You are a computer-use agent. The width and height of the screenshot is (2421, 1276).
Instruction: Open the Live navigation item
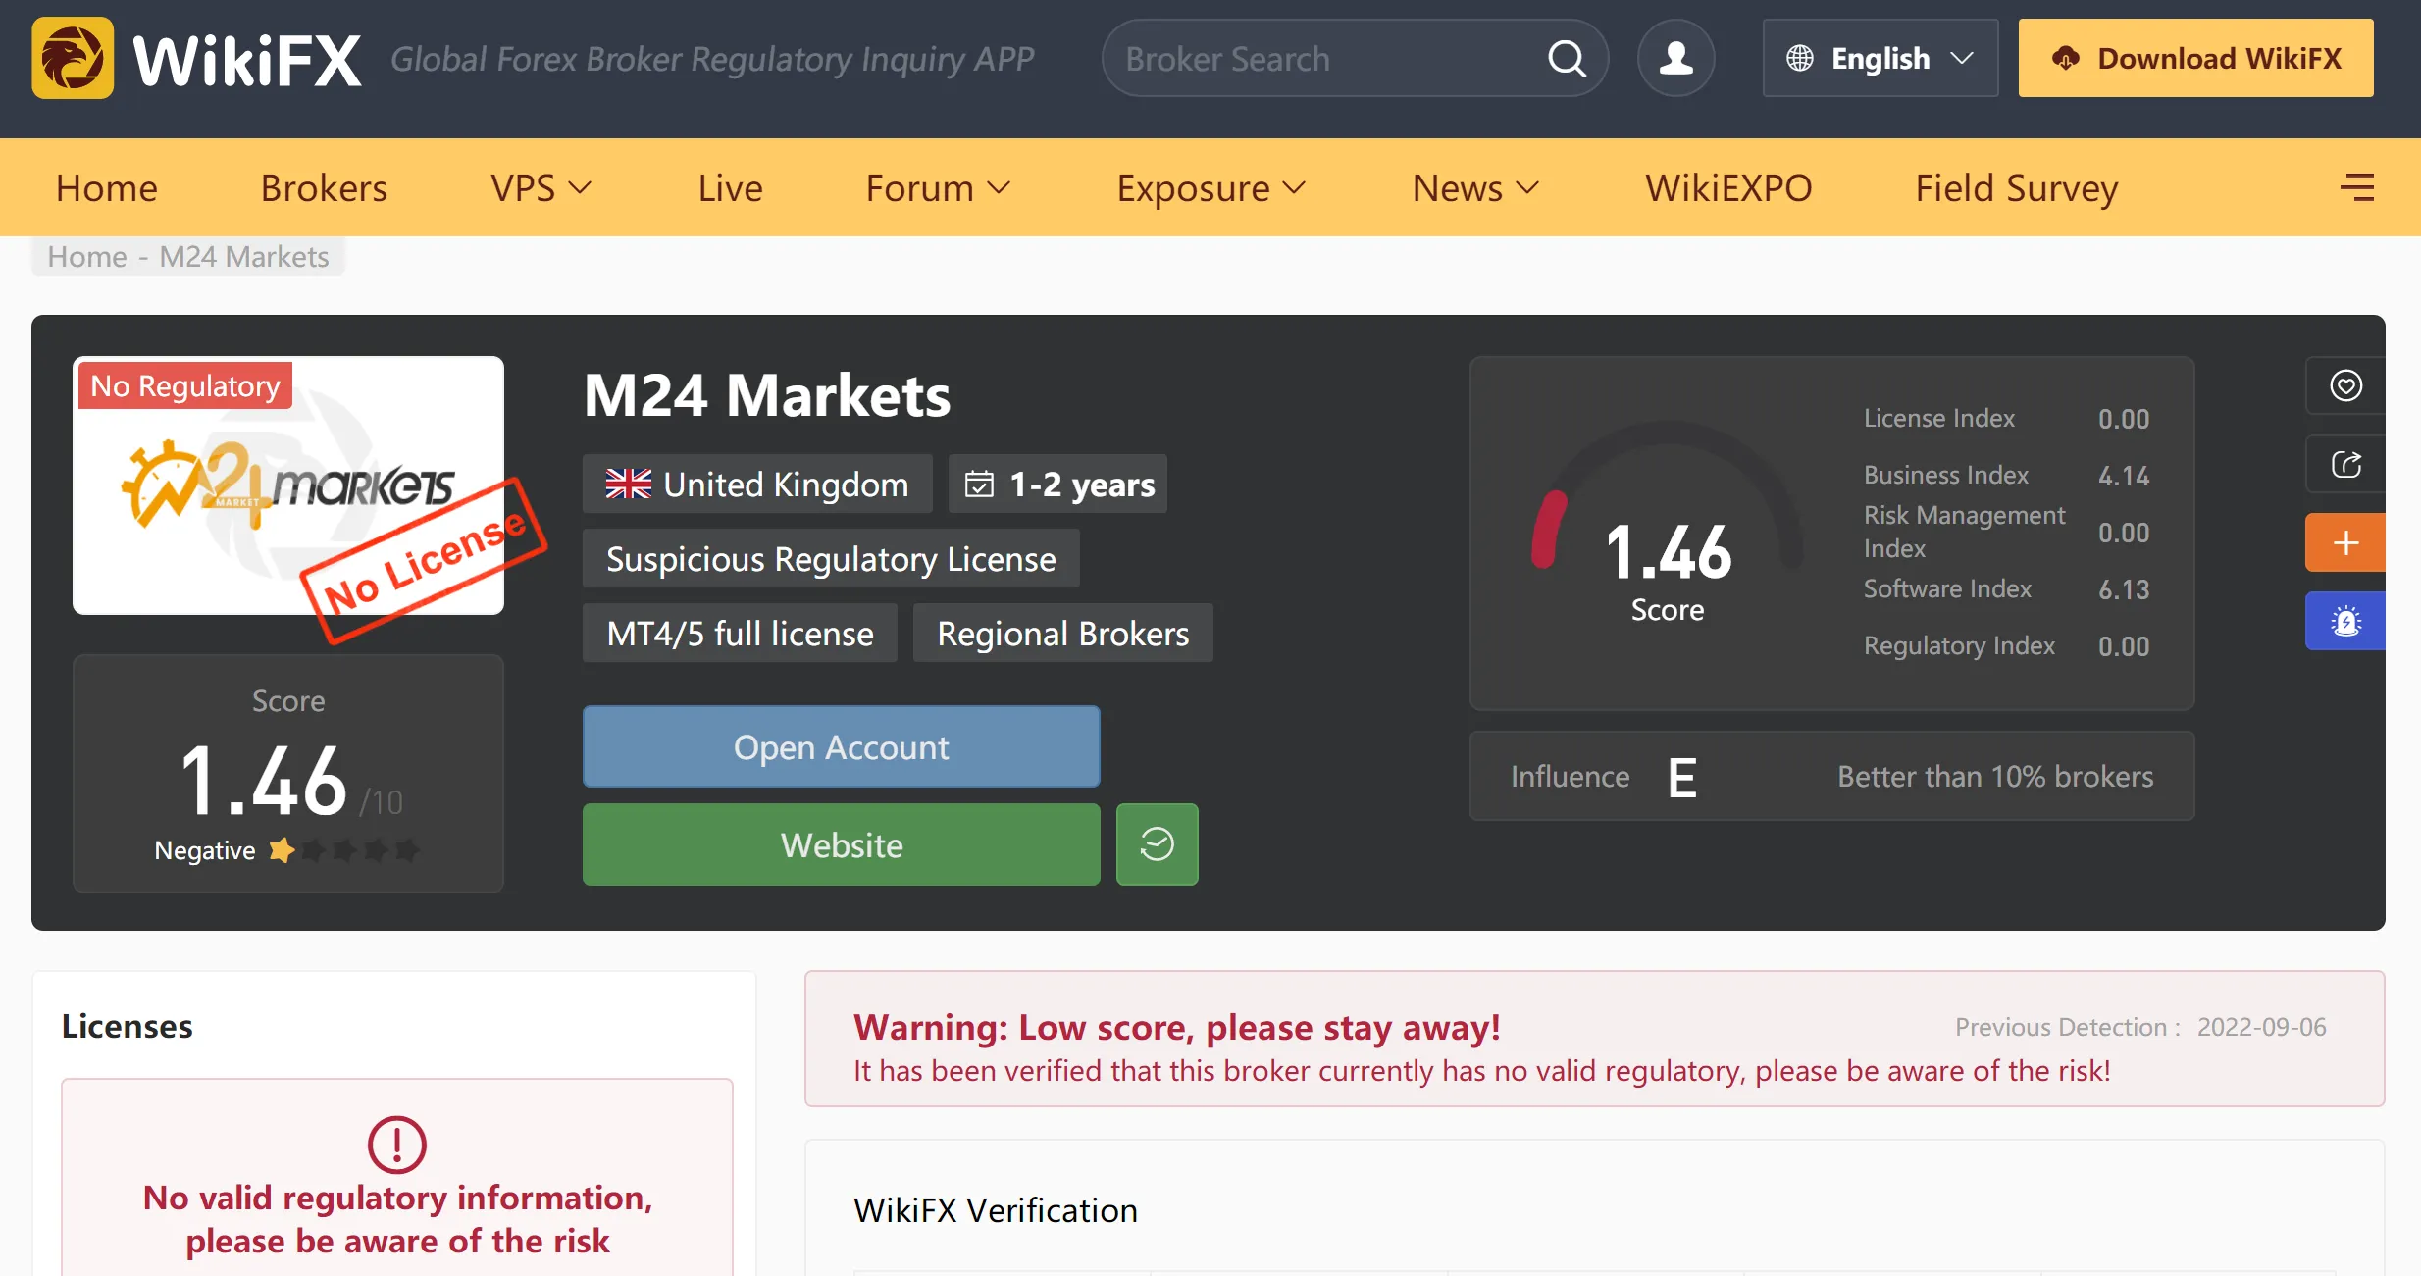coord(730,187)
